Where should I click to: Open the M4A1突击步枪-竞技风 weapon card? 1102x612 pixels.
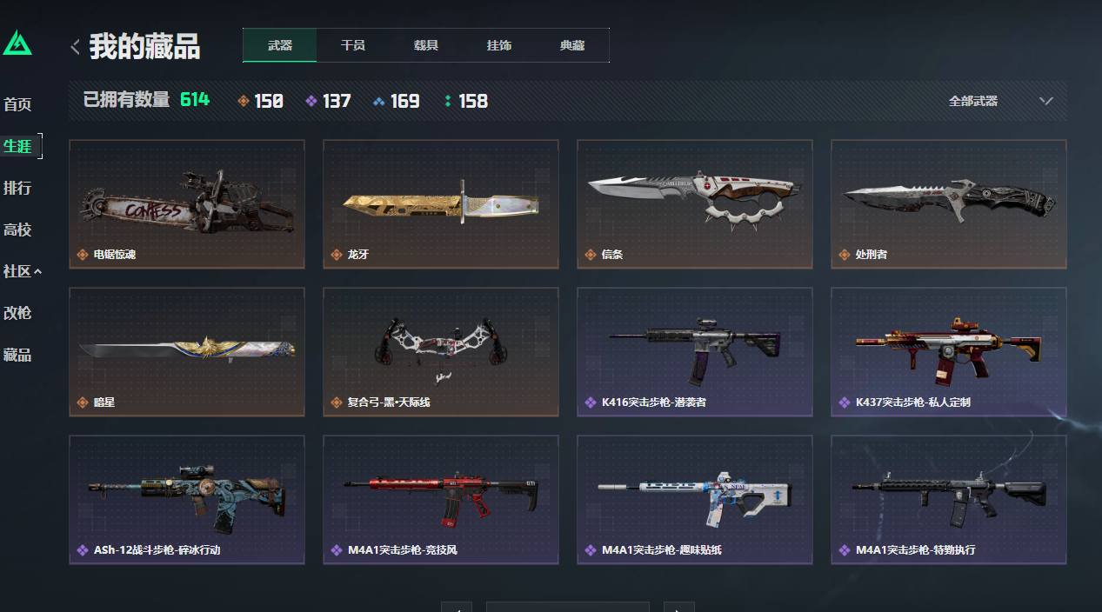click(x=441, y=500)
